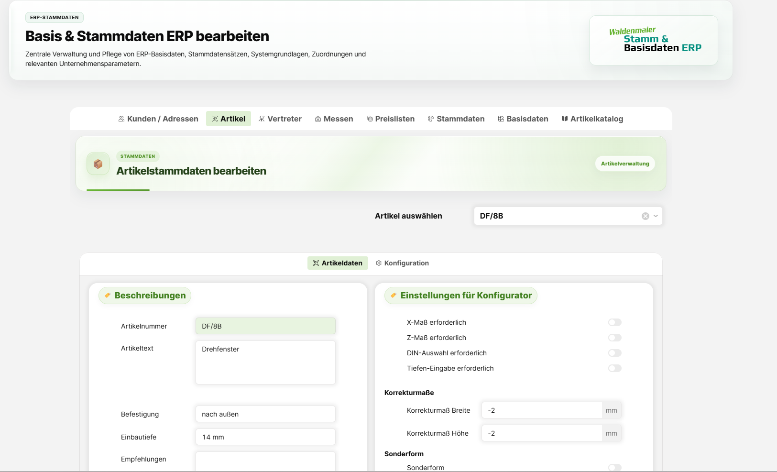Go to the Vertreter tab

point(280,119)
